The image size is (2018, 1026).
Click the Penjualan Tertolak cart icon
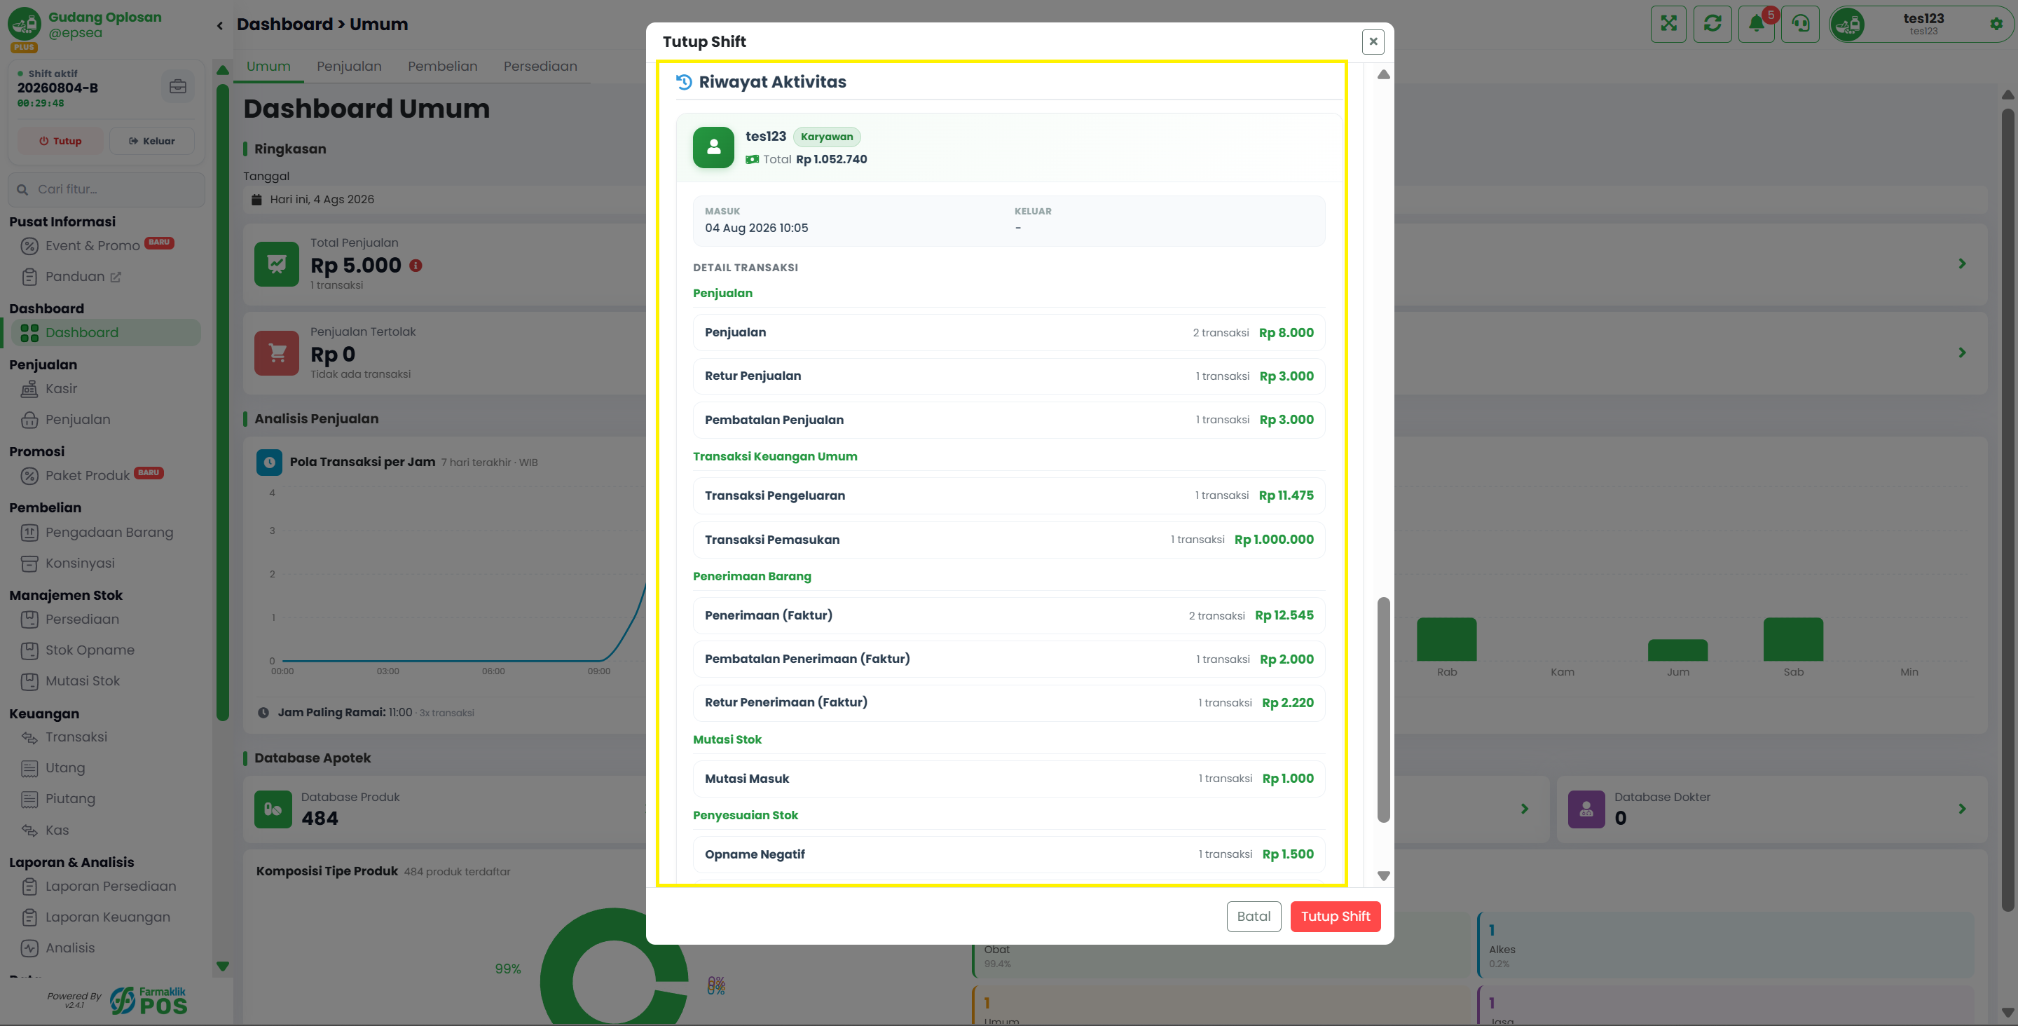(277, 353)
